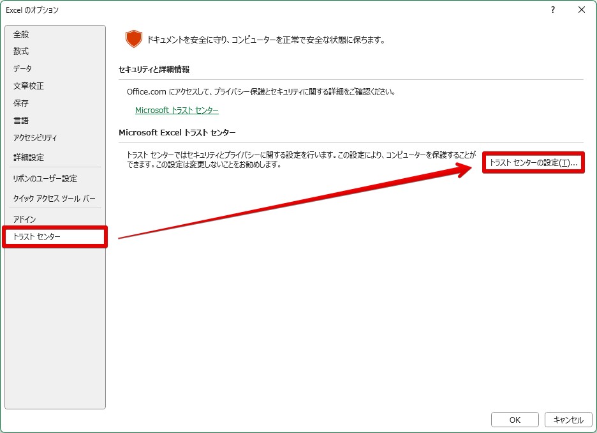This screenshot has height=433, width=597.
Task: Select the データ category
Action: (x=55, y=68)
